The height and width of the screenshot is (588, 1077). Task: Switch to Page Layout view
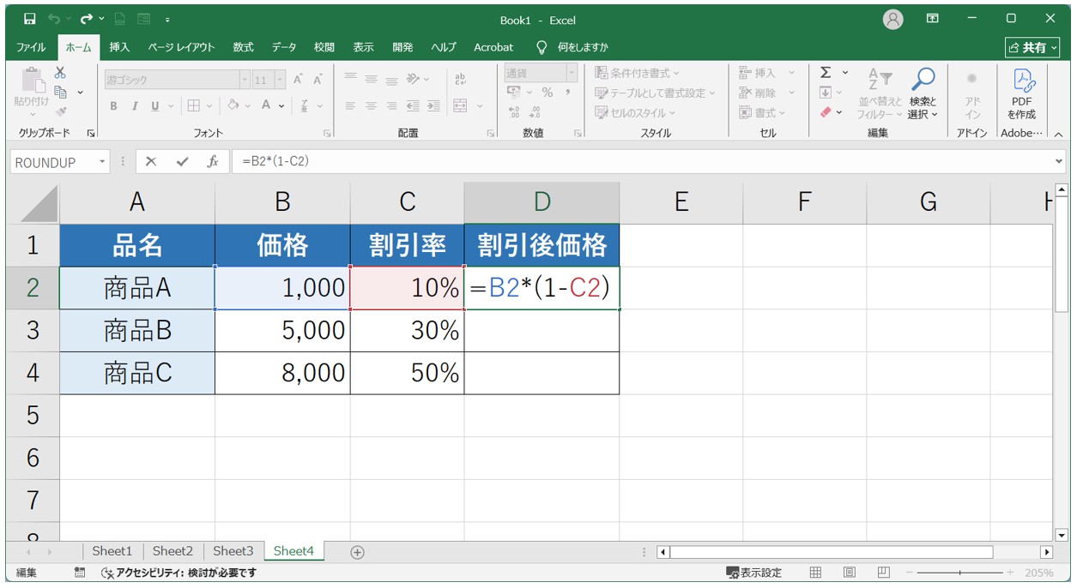pyautogui.click(x=849, y=573)
